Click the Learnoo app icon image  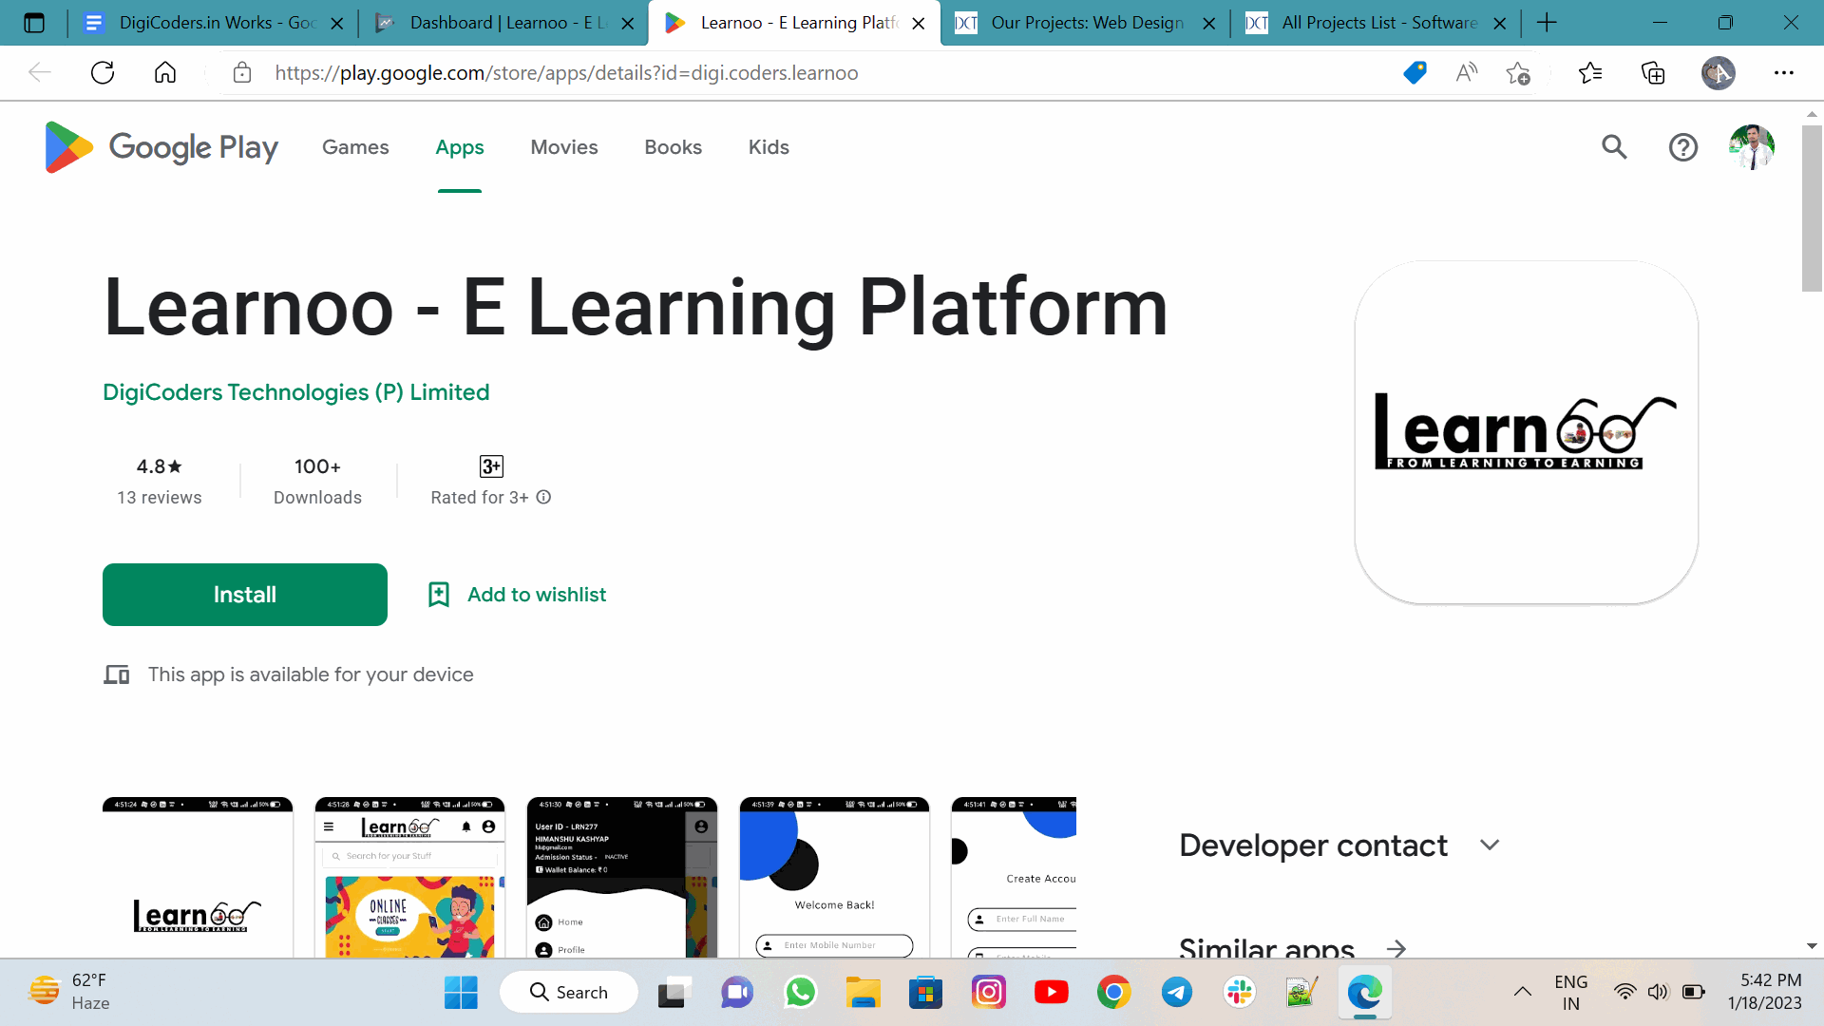pyautogui.click(x=1526, y=432)
